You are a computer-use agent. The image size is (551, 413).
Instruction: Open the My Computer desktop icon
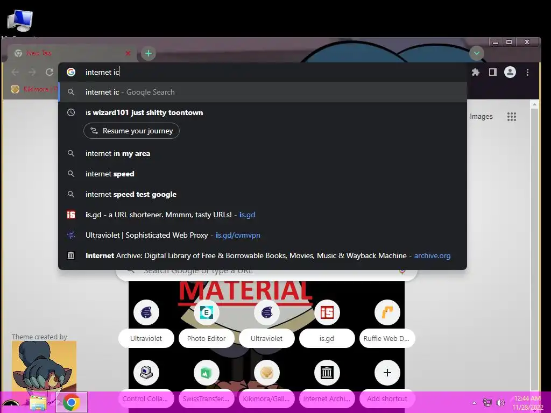point(20,21)
